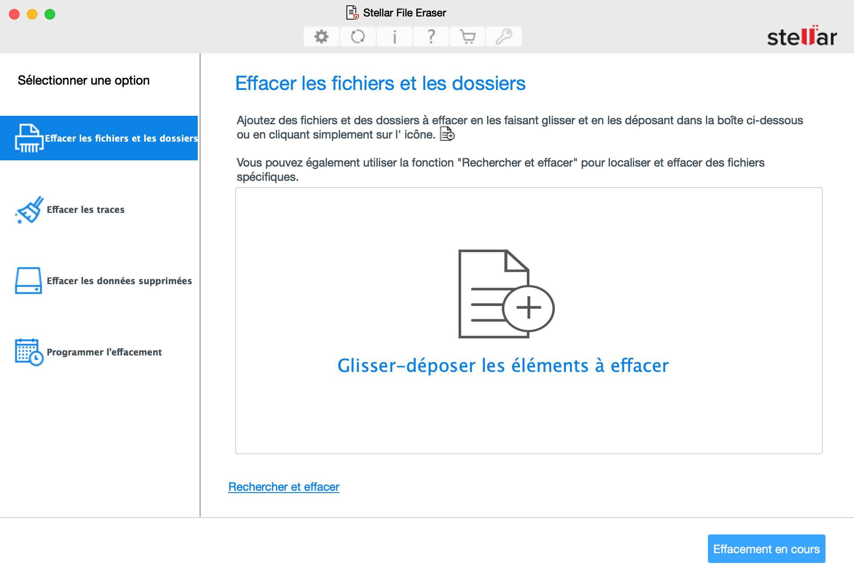This screenshot has height=579, width=854.
Task: Select 'Effacer les fichiers et les dossiers' option
Action: point(99,138)
